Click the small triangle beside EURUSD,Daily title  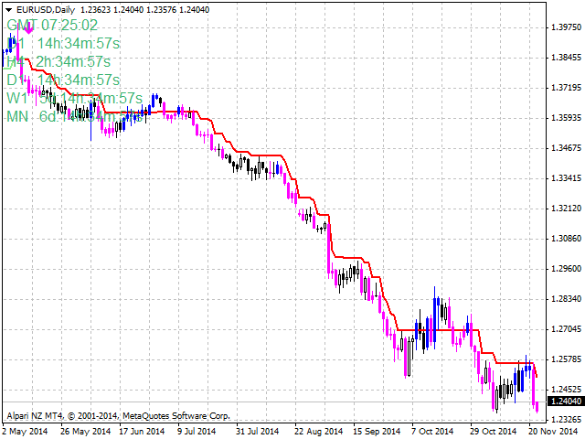pos(8,8)
